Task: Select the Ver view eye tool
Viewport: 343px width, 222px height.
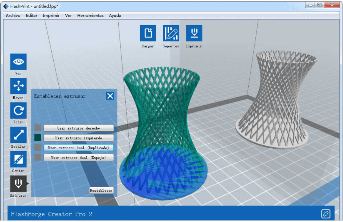Action: (18, 62)
